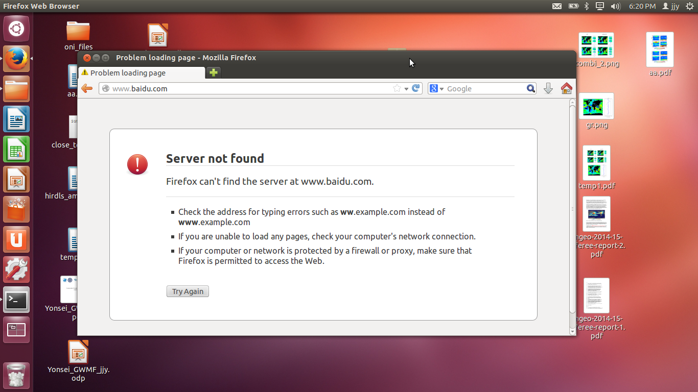Image resolution: width=698 pixels, height=392 pixels.
Task: Open Ubuntu Software Center launcher icon
Action: tap(16, 209)
